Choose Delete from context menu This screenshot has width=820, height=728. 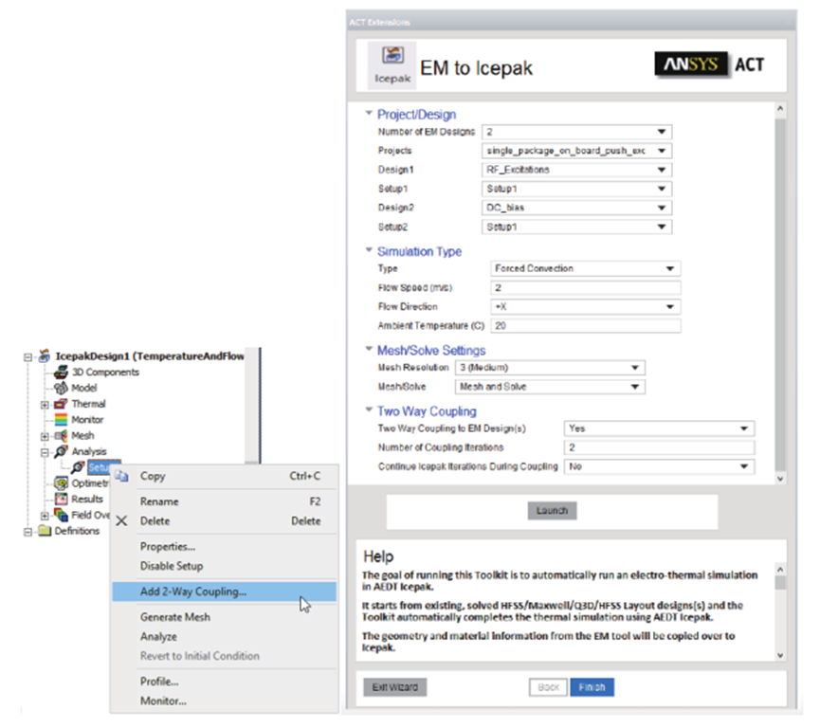(225, 521)
